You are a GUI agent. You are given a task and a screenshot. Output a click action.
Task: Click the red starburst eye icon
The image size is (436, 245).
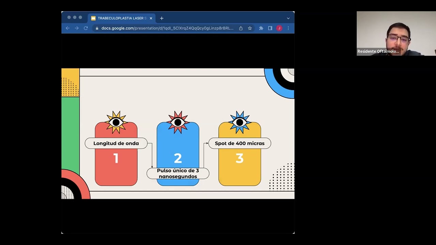pyautogui.click(x=178, y=122)
